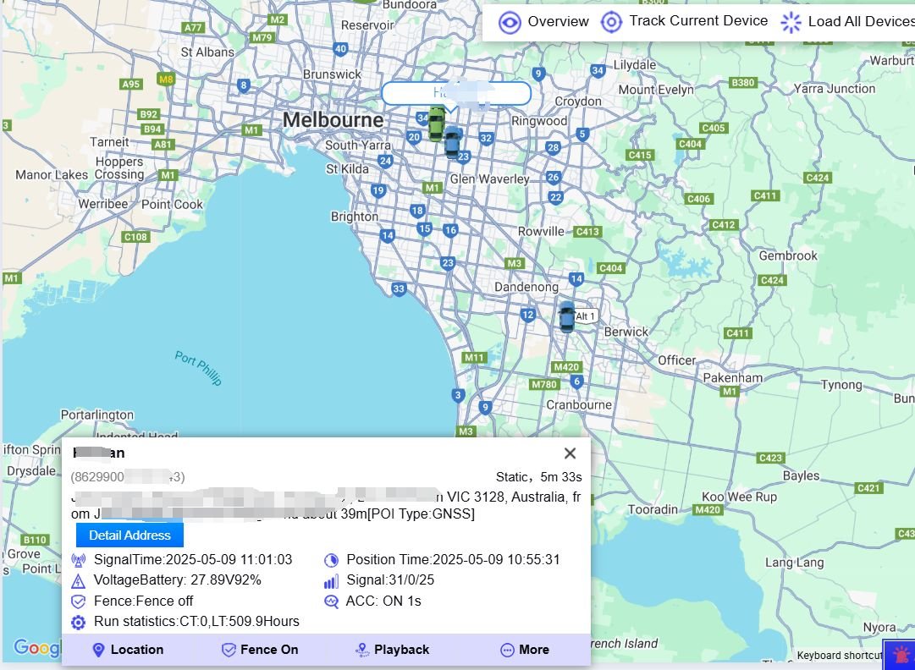Click the Melbourne city label on map

pos(333,120)
